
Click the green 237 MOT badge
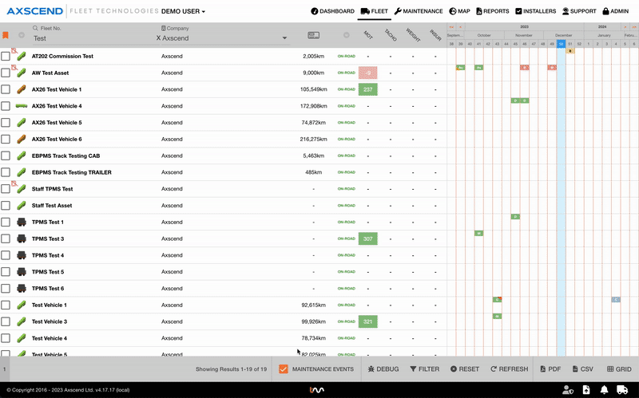pyautogui.click(x=367, y=89)
